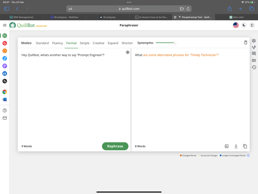
Task: Copy the paraphrased text
Action: point(245,146)
